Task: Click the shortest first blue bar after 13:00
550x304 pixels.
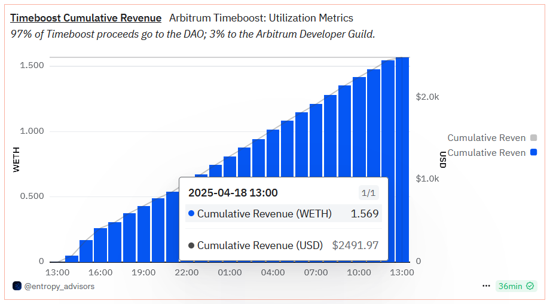Action: click(x=72, y=259)
